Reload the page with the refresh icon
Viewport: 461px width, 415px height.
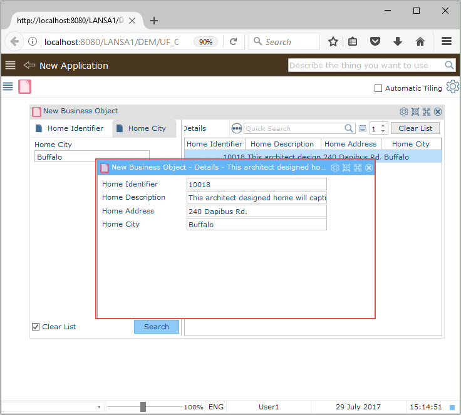(x=234, y=41)
